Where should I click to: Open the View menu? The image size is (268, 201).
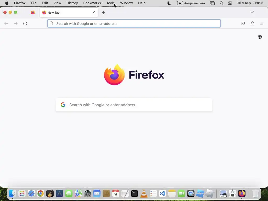57,3
